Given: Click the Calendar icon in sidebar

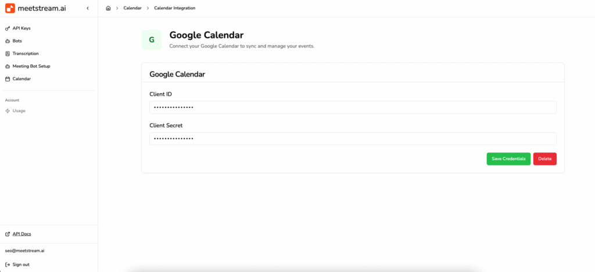Looking at the screenshot, I should point(8,79).
